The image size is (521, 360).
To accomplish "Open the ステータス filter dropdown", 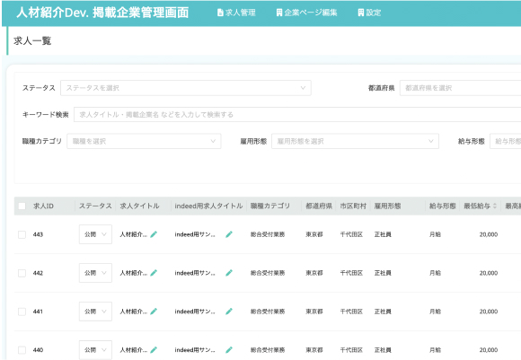I will pos(186,88).
